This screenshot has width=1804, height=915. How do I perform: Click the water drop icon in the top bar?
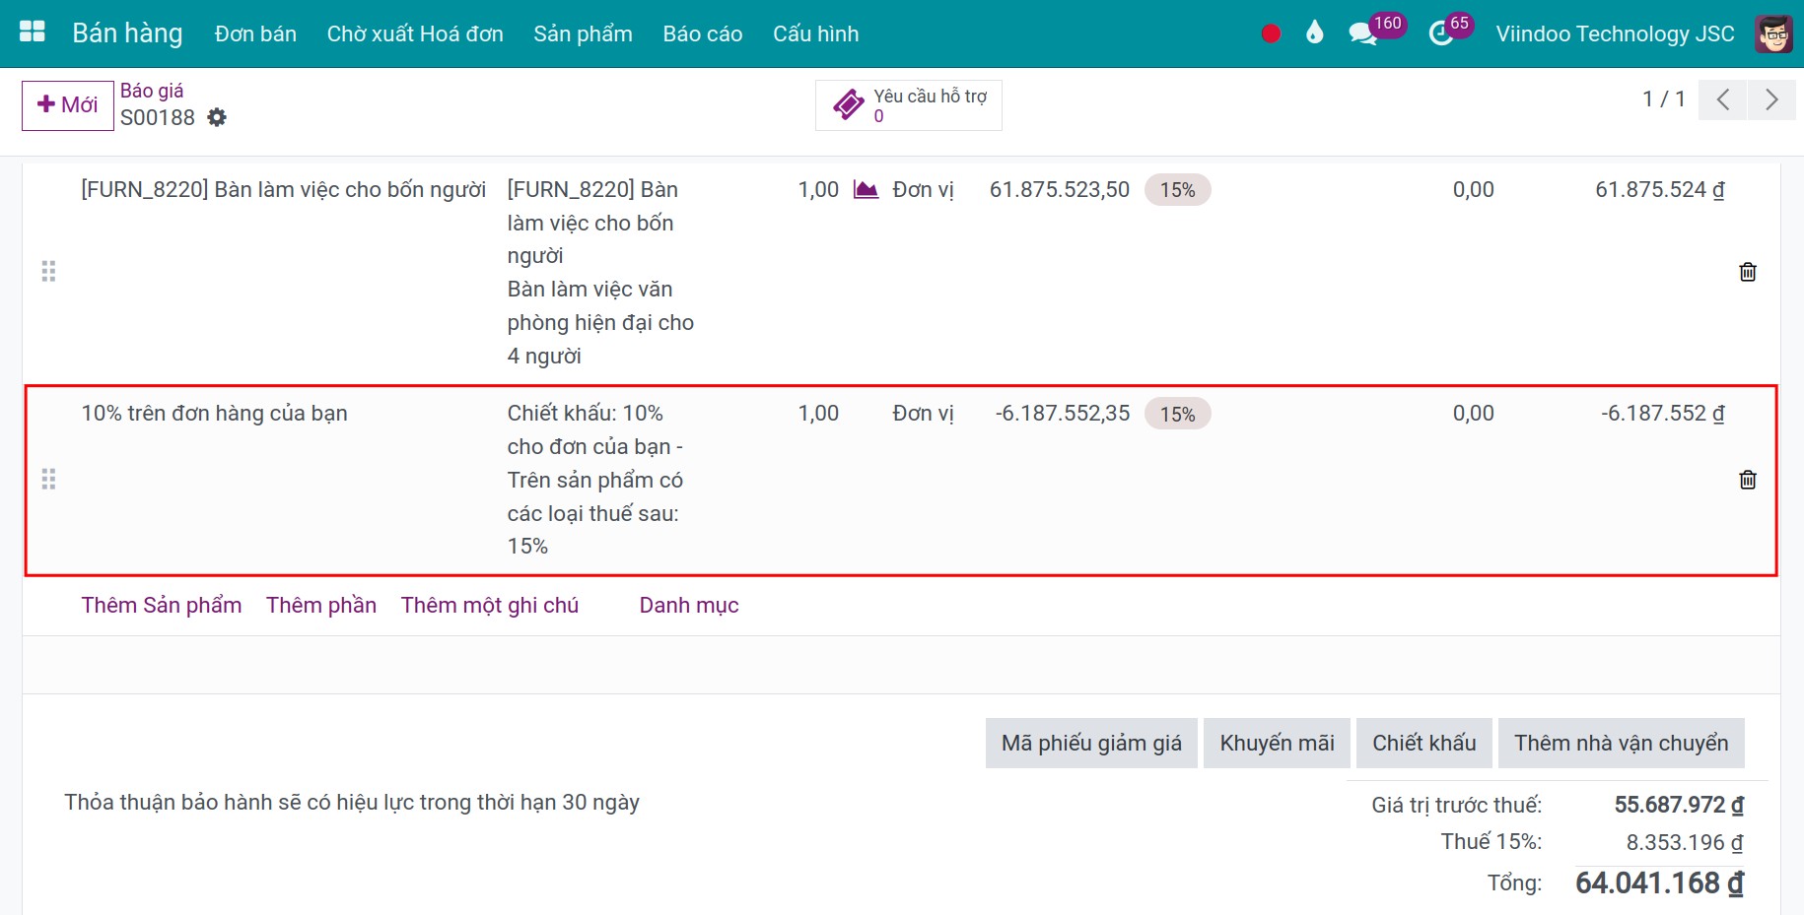tap(1314, 33)
